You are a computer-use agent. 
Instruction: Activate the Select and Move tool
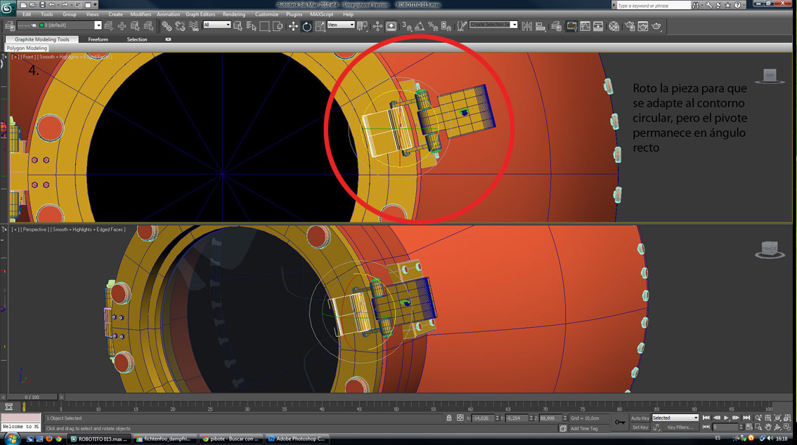(293, 26)
